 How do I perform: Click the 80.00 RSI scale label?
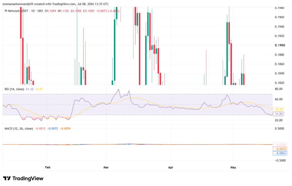pos(279,89)
